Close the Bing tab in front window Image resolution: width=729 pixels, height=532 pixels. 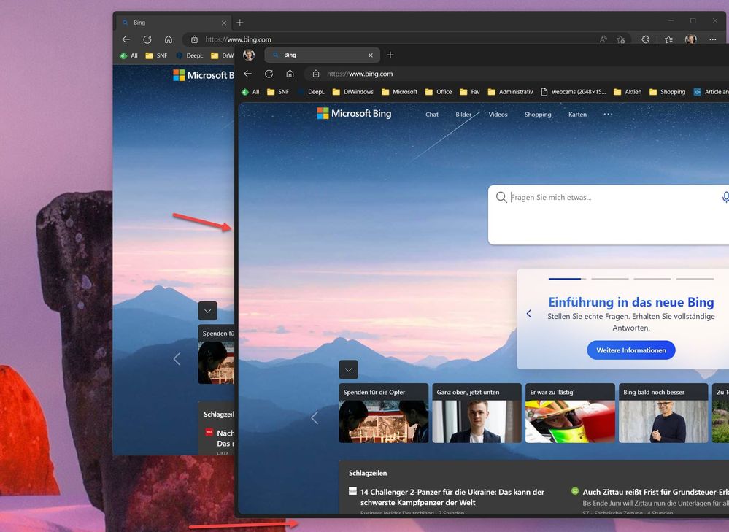(371, 55)
